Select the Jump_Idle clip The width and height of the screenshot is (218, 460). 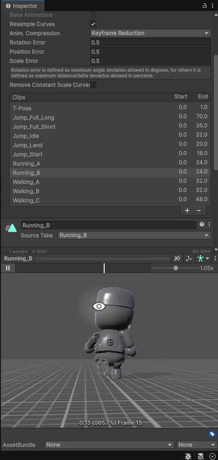coord(110,136)
